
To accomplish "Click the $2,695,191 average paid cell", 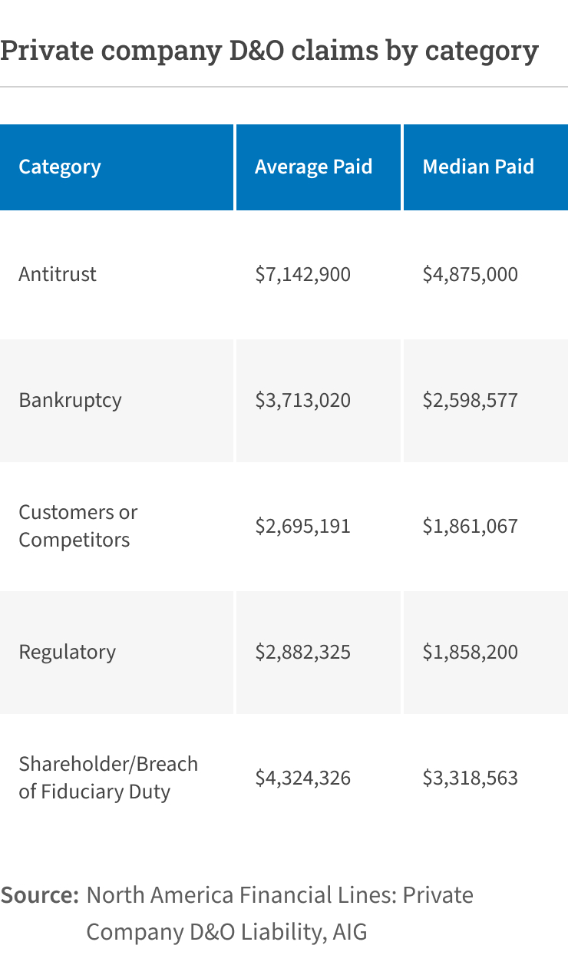I will click(x=302, y=526).
